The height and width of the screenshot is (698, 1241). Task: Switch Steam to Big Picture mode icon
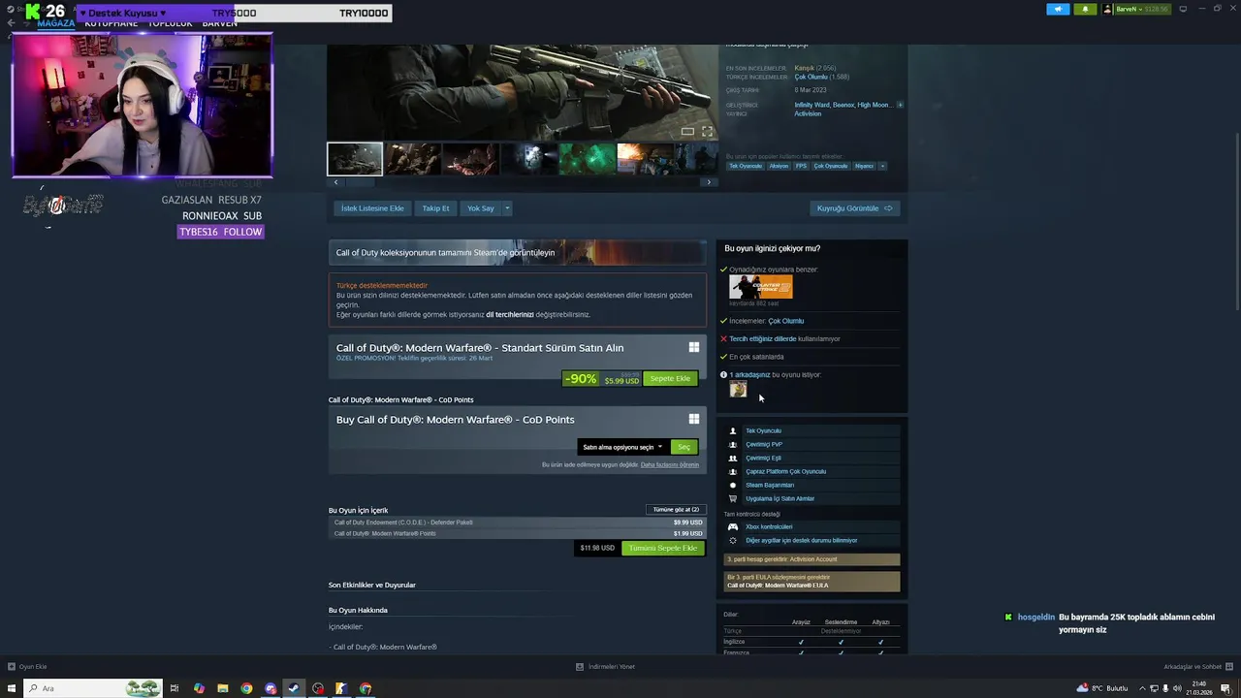1181,9
